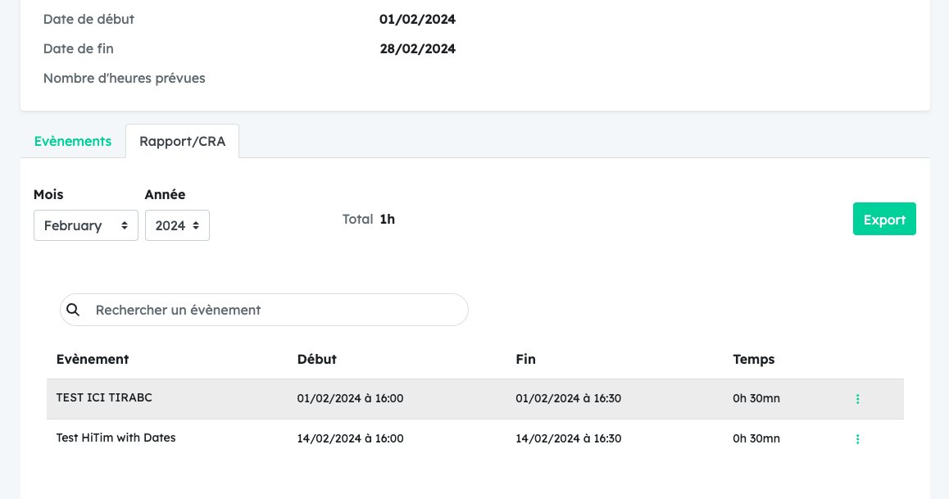Open options menu for Test HiTim with Dates row
The width and height of the screenshot is (949, 499).
(857, 438)
